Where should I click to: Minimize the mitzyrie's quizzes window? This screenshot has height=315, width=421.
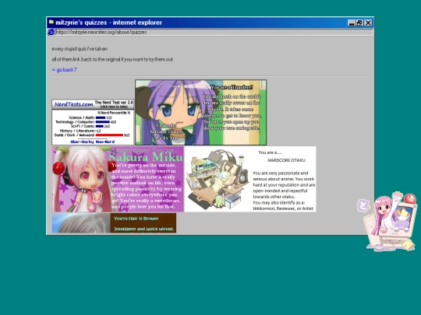[x=352, y=23]
